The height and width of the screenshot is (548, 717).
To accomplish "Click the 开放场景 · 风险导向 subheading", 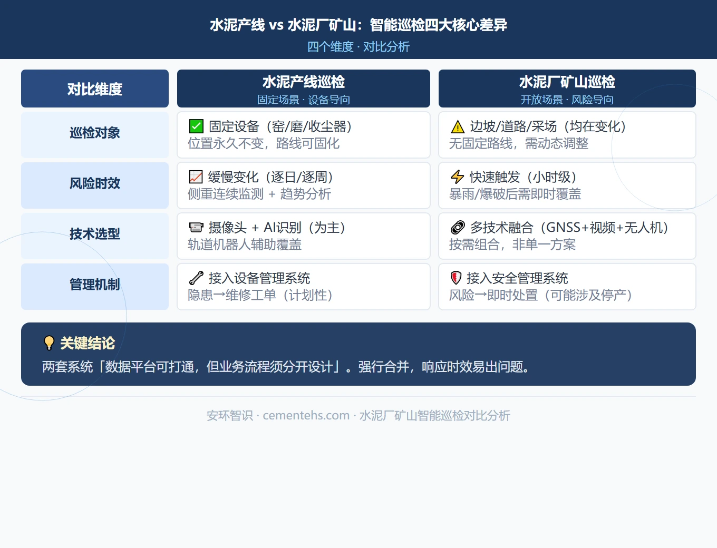I will click(x=567, y=100).
